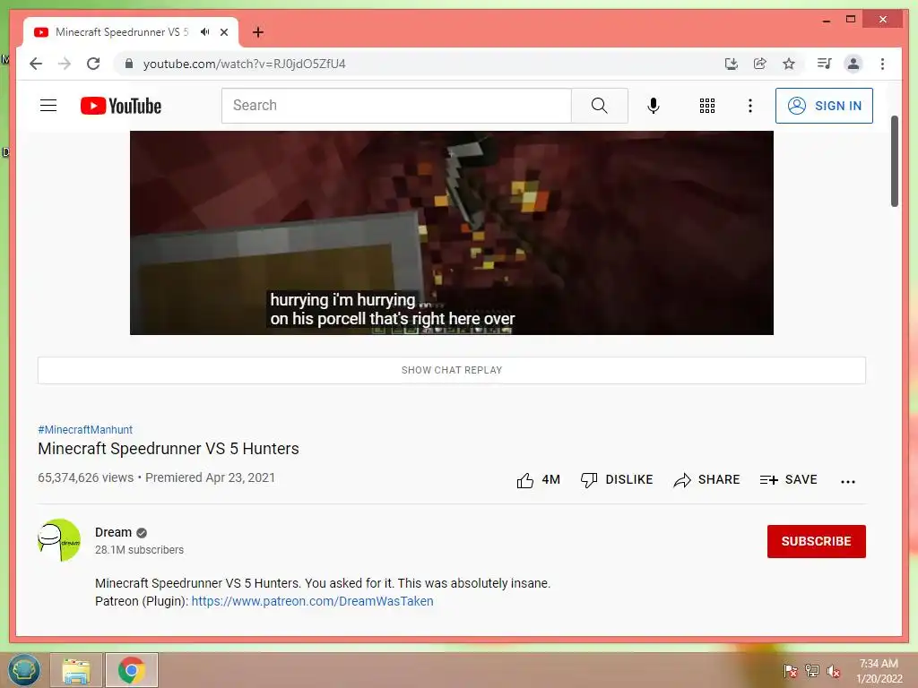Open network tray icon

tap(812, 670)
